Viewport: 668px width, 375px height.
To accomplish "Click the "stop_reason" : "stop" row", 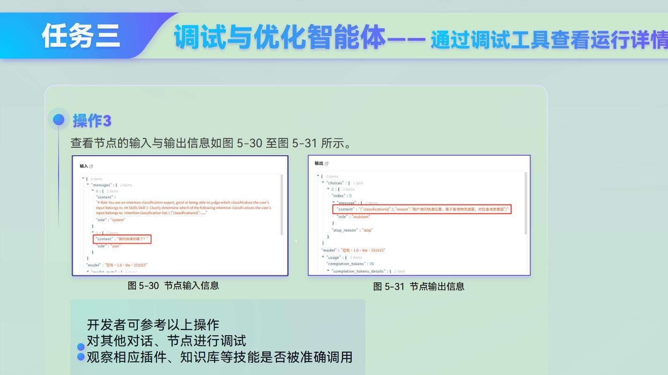I will coord(352,230).
